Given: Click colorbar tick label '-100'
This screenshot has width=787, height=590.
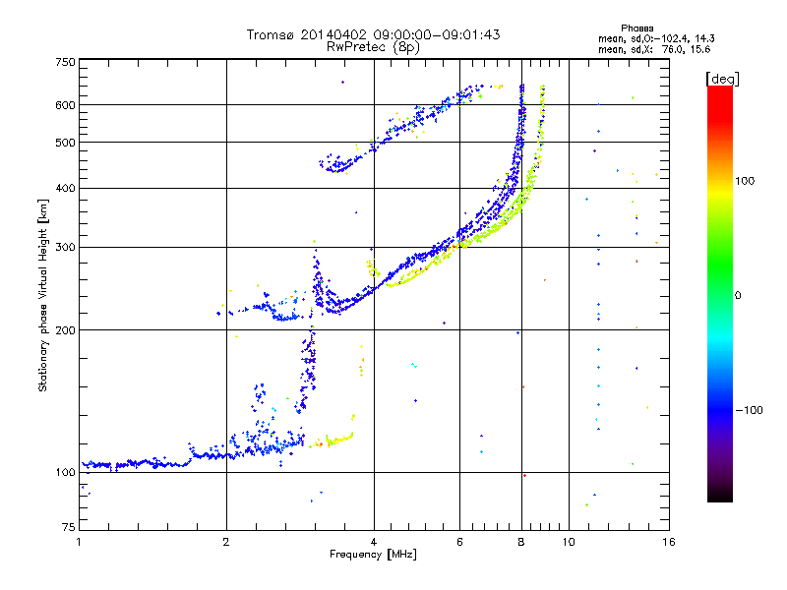Looking at the screenshot, I should click(749, 410).
